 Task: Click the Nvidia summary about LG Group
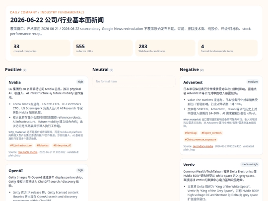pos(46,93)
